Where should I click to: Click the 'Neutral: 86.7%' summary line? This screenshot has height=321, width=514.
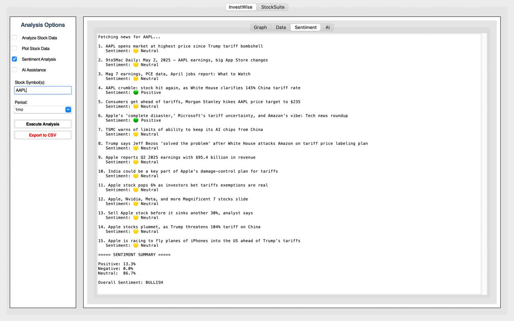point(117,273)
